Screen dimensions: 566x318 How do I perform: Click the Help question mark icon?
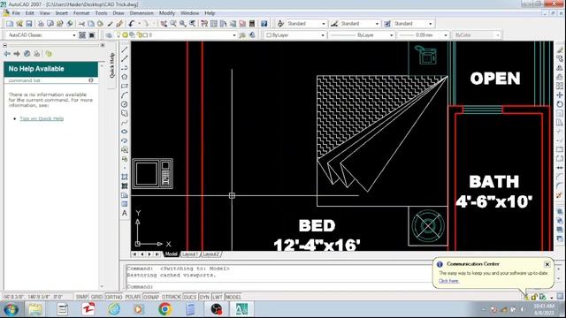pyautogui.click(x=264, y=24)
